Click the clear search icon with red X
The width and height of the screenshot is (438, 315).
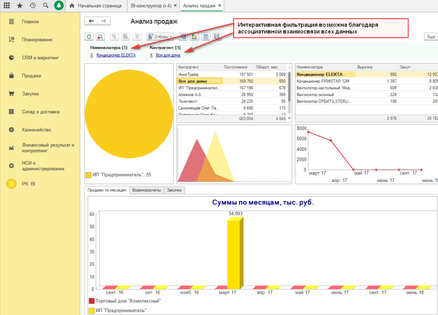click(x=100, y=37)
